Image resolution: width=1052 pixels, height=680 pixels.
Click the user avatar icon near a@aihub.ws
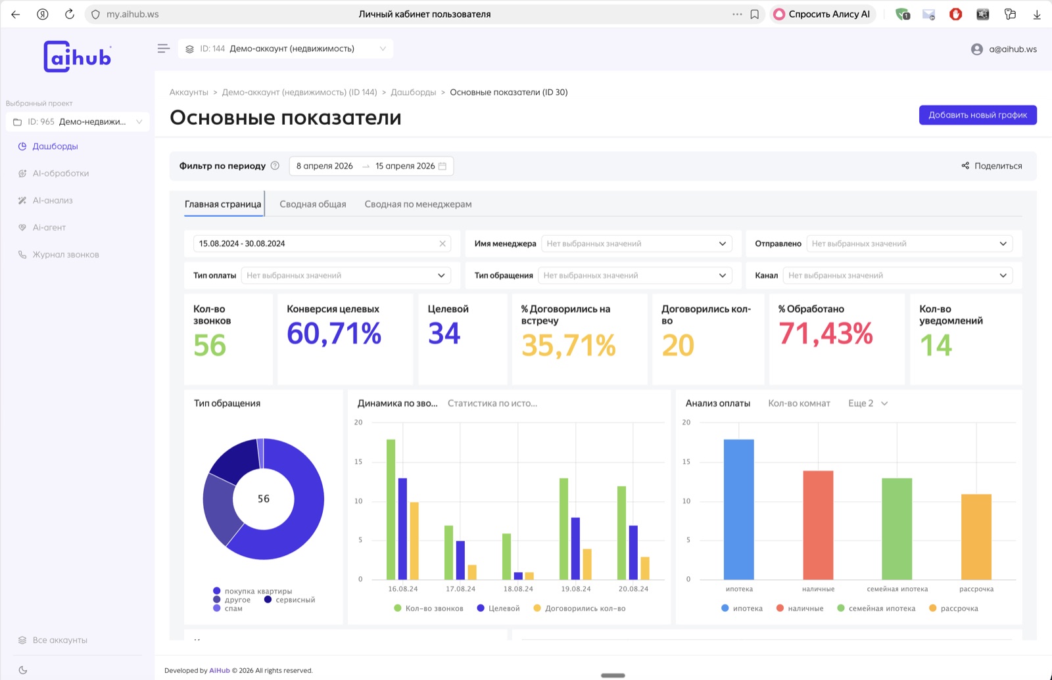coord(976,49)
